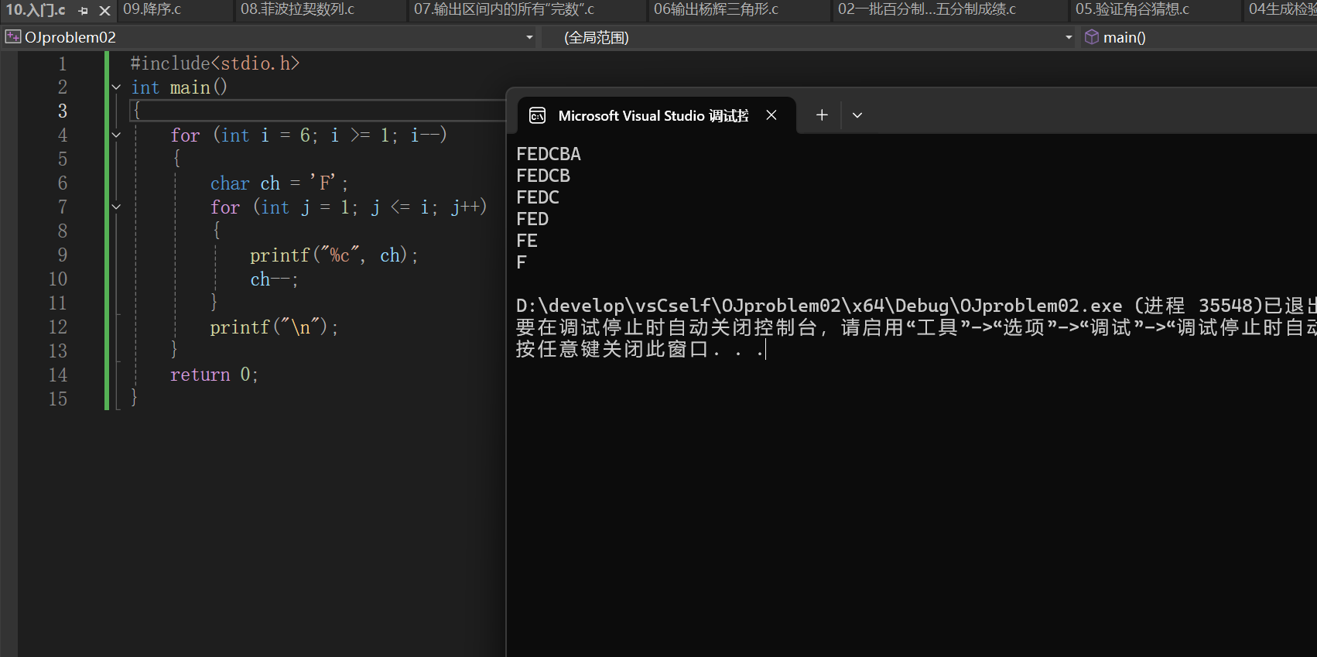Collapse the outer for loop at line 4
Screen dimensions: 1317x657
pos(116,135)
